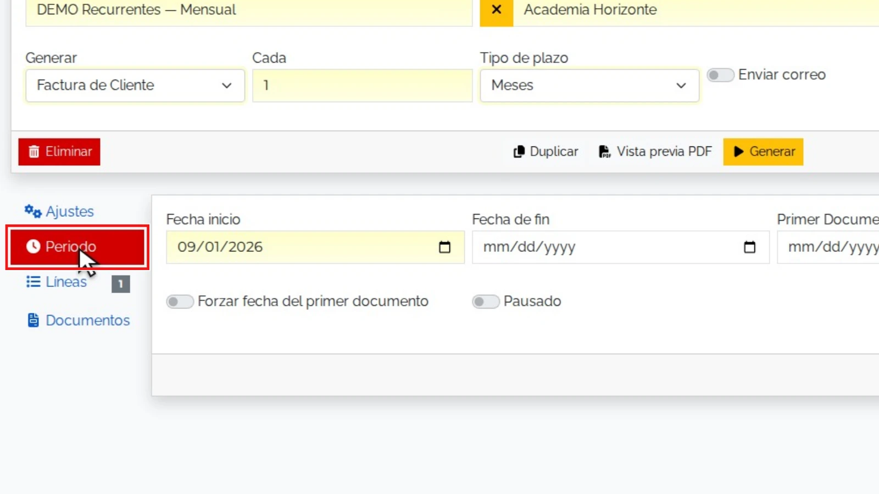Toggle the Pausado switch
Image resolution: width=879 pixels, height=494 pixels.
pos(486,301)
